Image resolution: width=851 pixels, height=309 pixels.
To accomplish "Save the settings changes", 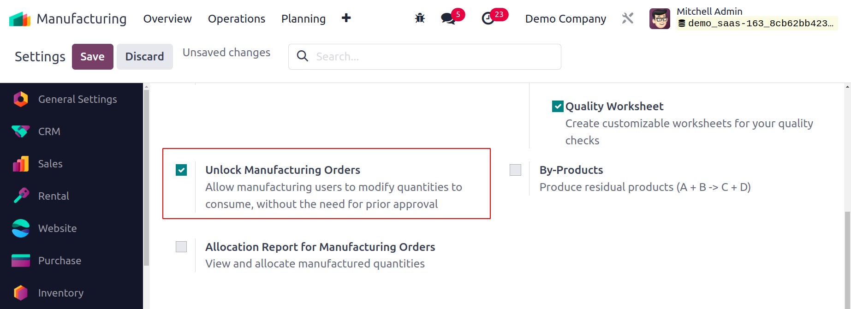I will [x=93, y=57].
